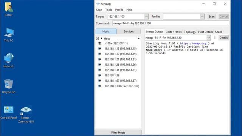
Task: Click the OS icon beside 192.168.1.39
Action: (x=100, y=75)
